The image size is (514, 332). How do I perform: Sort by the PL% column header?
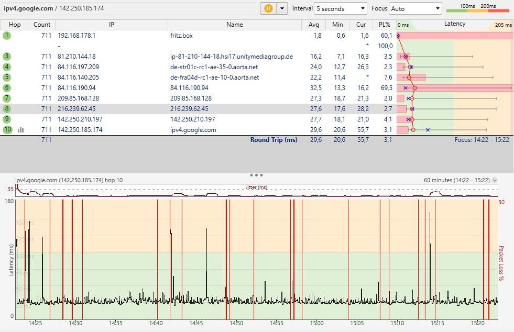pos(385,25)
